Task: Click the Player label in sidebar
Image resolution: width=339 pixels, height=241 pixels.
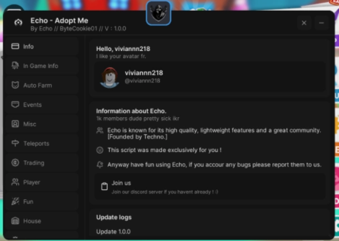Action: (32, 182)
